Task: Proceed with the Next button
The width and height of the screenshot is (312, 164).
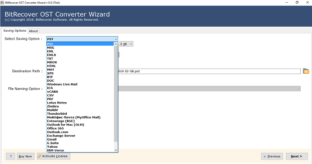Action: 297,156
